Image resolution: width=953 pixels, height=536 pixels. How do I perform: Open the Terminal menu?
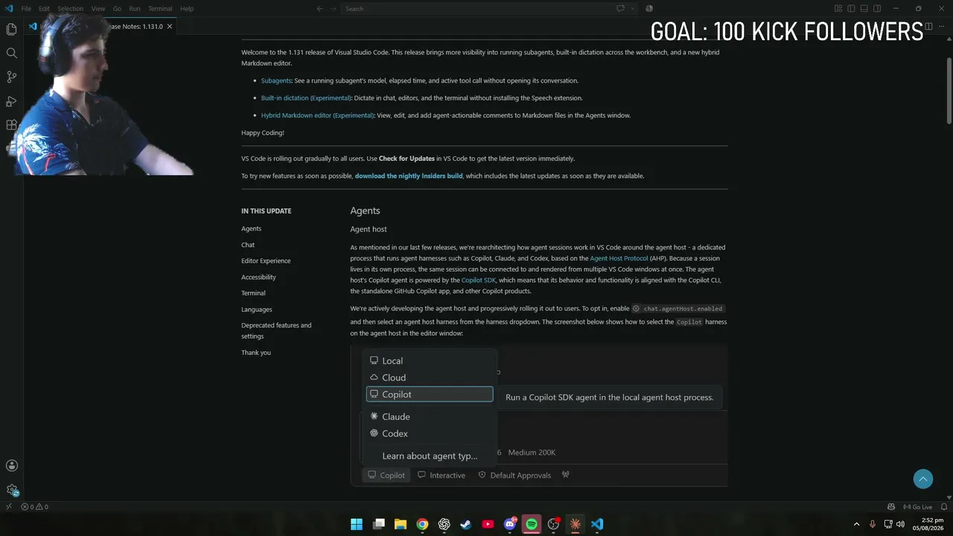160,9
